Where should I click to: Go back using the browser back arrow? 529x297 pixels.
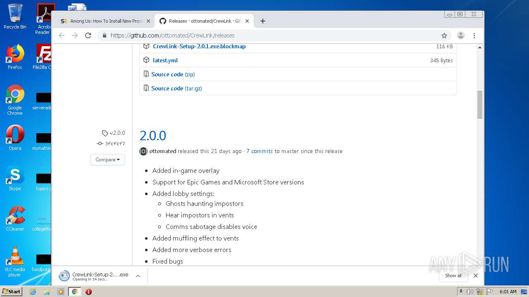(62, 35)
